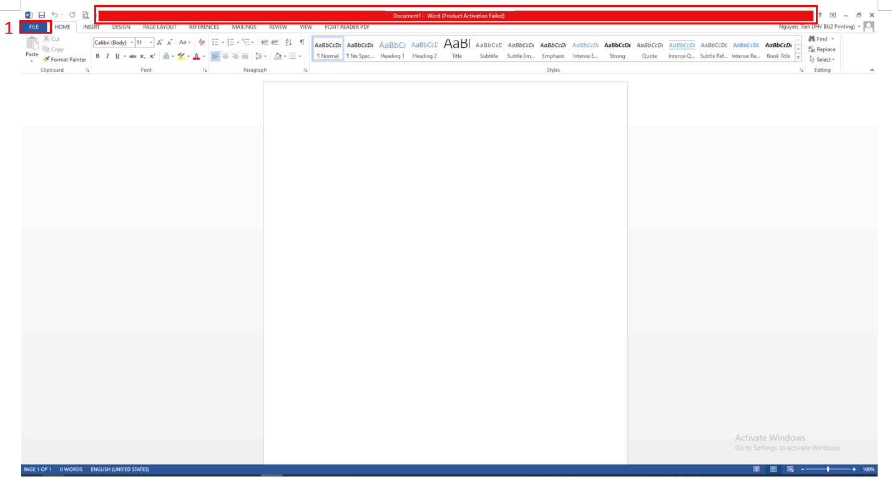Increase font size with Grow Font
892x484 pixels.
tap(160, 42)
